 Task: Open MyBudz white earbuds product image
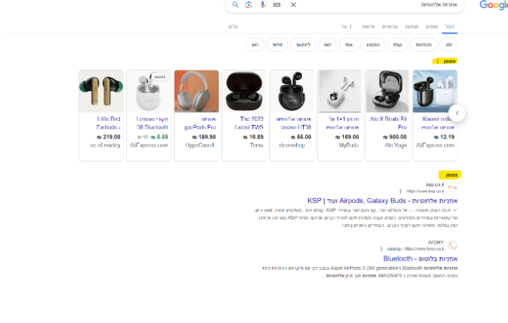(340, 91)
